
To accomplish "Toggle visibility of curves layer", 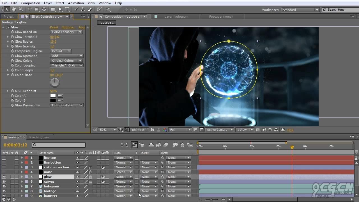I will [x=4, y=182].
